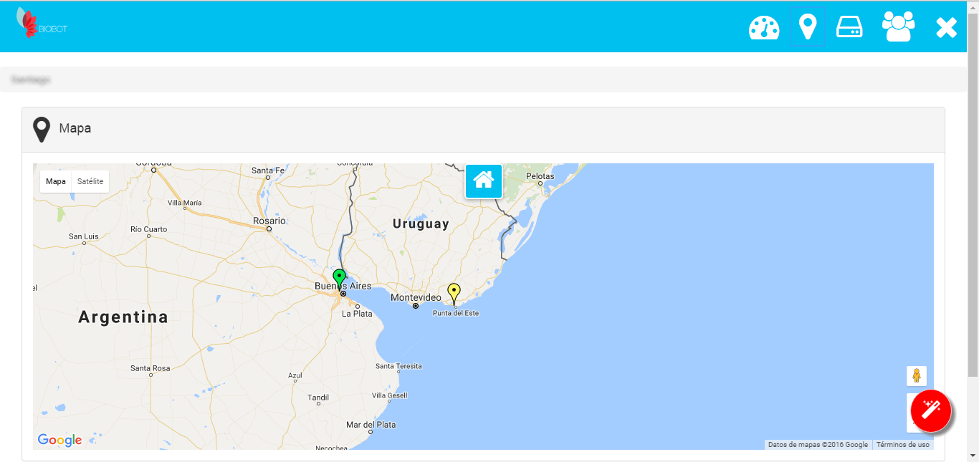Image resolution: width=979 pixels, height=462 pixels.
Task: Click the Montevideo city label on map
Action: coord(416,297)
